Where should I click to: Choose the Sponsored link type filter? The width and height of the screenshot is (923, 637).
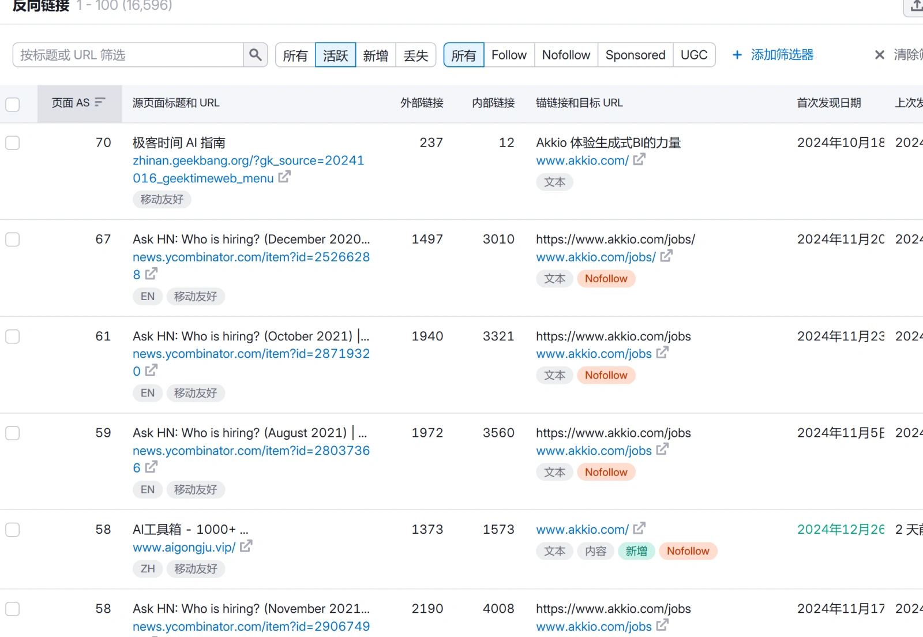point(635,55)
